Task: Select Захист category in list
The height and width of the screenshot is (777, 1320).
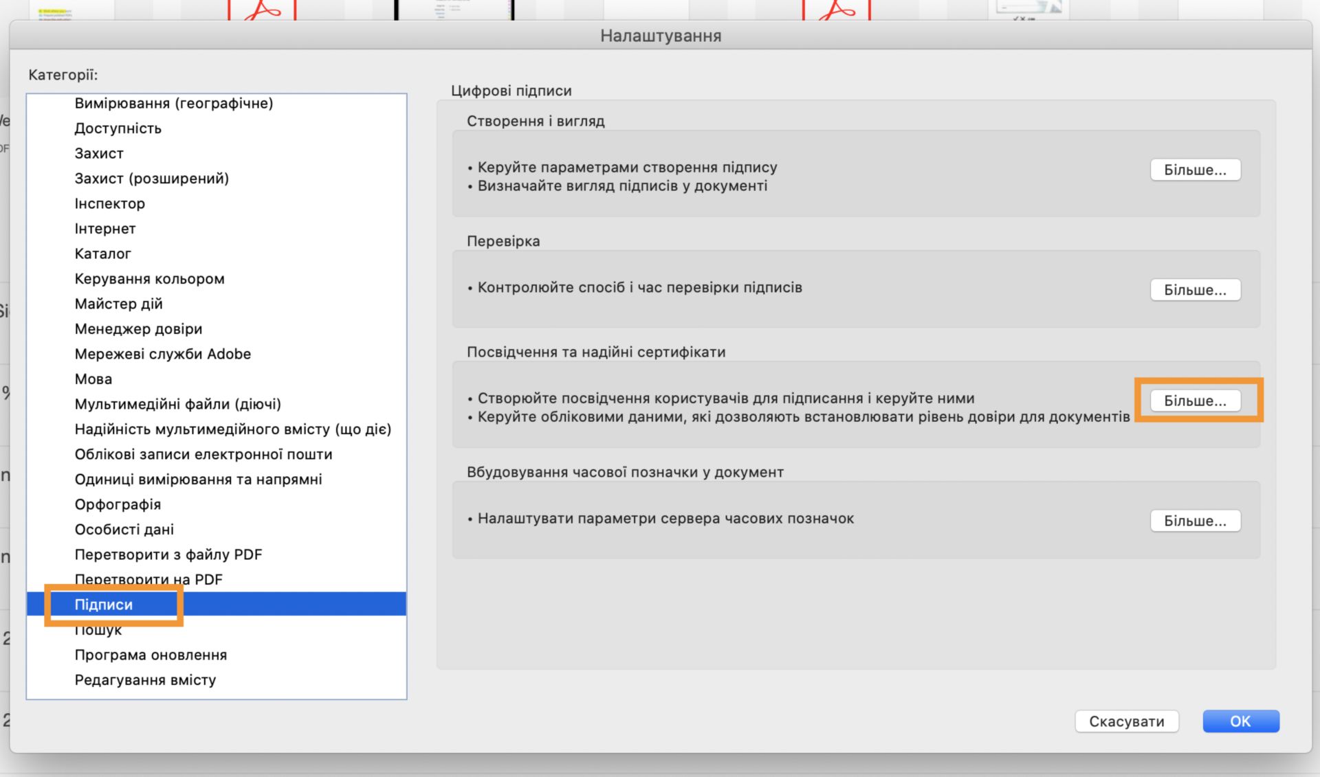Action: point(99,153)
